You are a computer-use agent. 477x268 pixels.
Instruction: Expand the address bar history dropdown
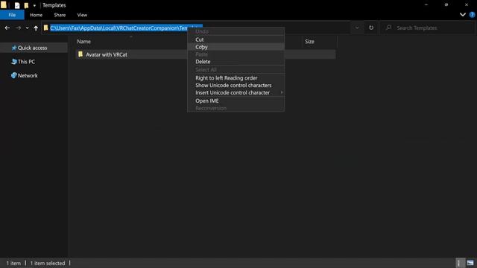[x=357, y=28]
